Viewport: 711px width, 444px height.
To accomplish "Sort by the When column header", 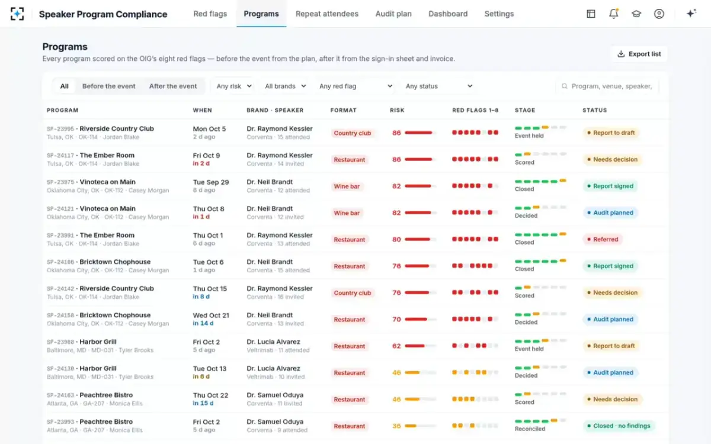I will 202,110.
